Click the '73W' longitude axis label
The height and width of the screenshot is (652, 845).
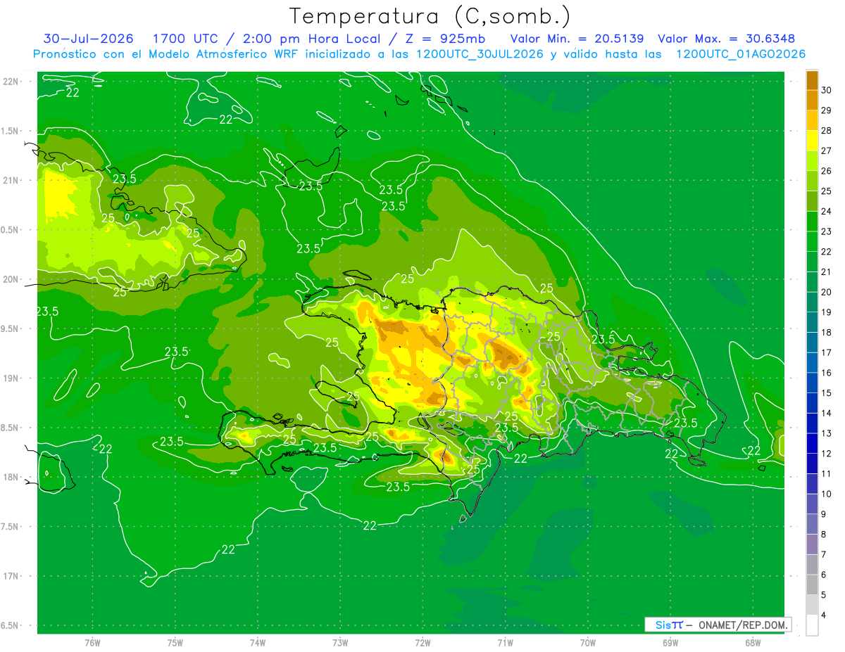click(x=340, y=643)
